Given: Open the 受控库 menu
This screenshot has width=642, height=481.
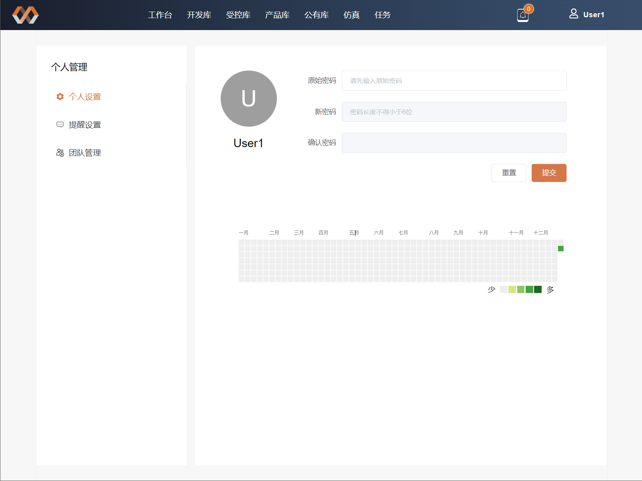Looking at the screenshot, I should [x=238, y=15].
